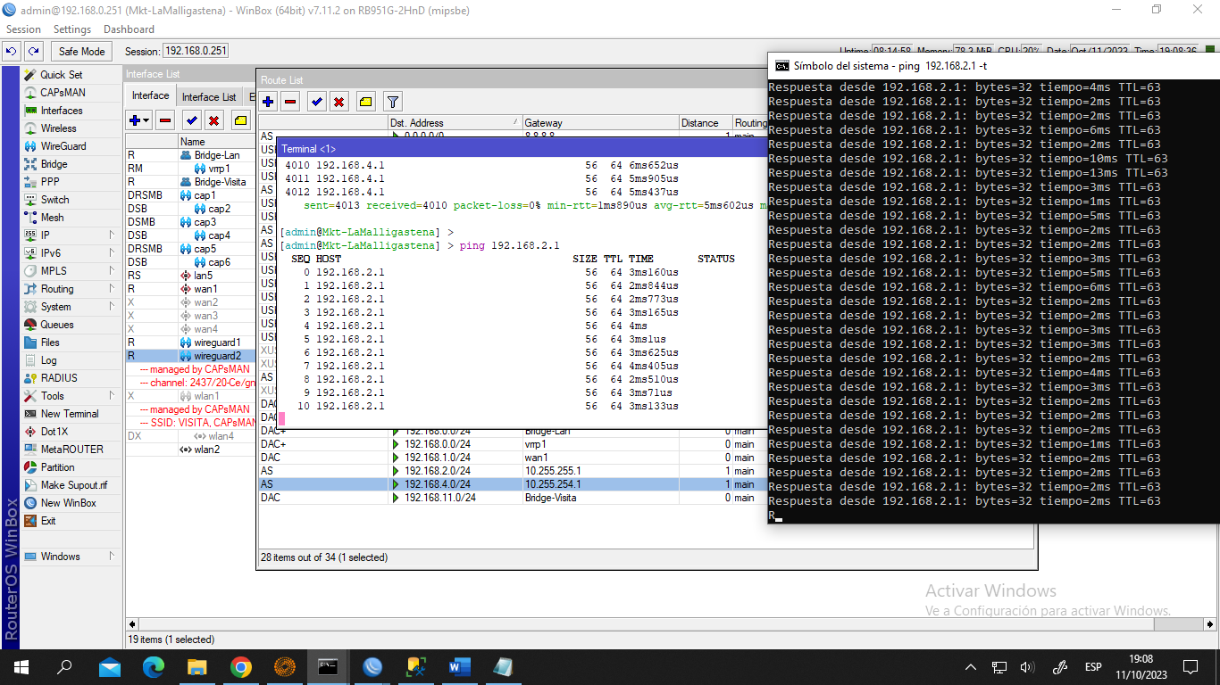
Task: Open the Settings menu
Action: 72,29
